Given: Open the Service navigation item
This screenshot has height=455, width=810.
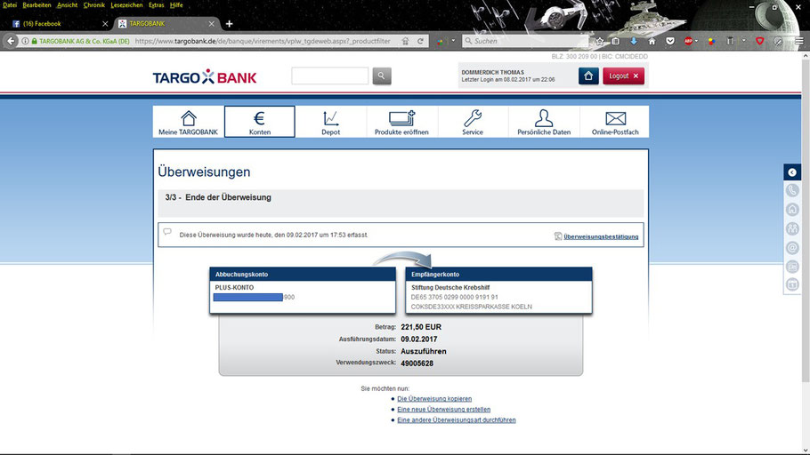Looking at the screenshot, I should 473,122.
